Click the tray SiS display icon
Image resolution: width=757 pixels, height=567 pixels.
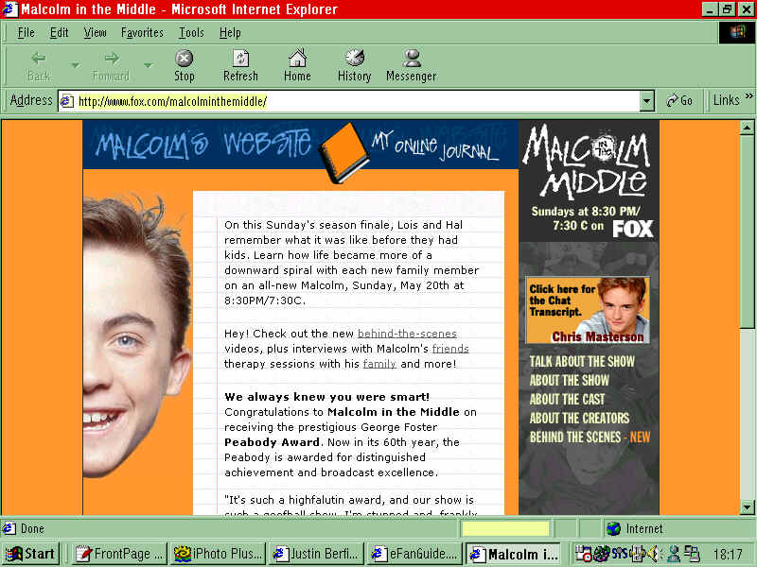point(620,553)
